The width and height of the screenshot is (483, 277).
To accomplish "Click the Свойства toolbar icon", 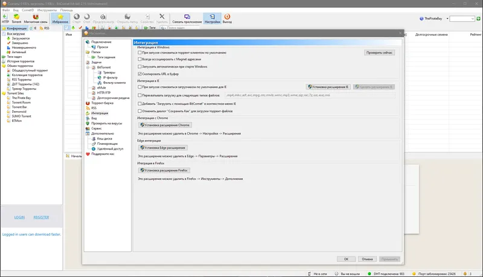I will (x=147, y=19).
